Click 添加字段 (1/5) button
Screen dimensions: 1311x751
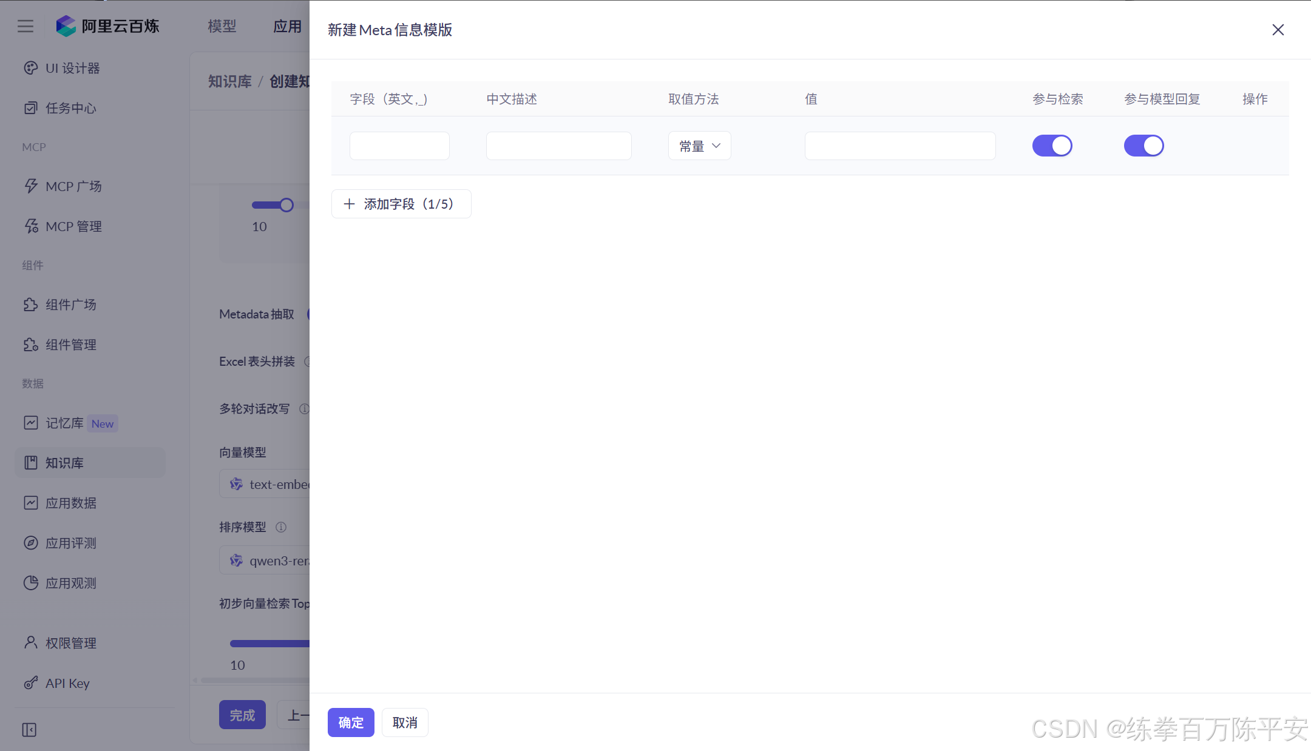click(x=401, y=204)
